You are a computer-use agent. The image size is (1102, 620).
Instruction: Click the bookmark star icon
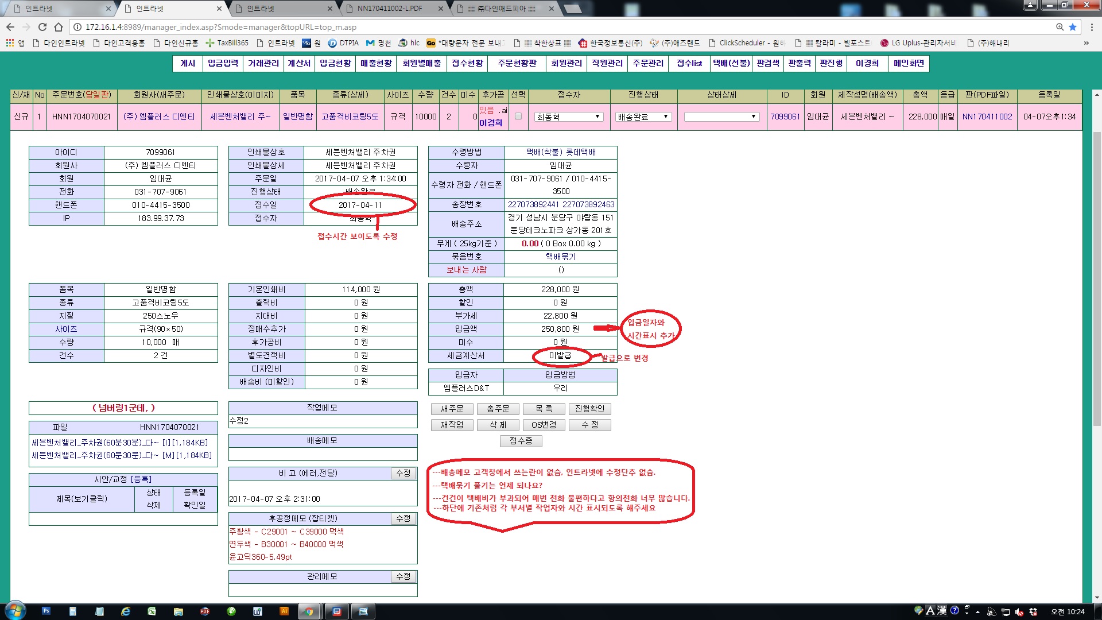(x=1073, y=27)
